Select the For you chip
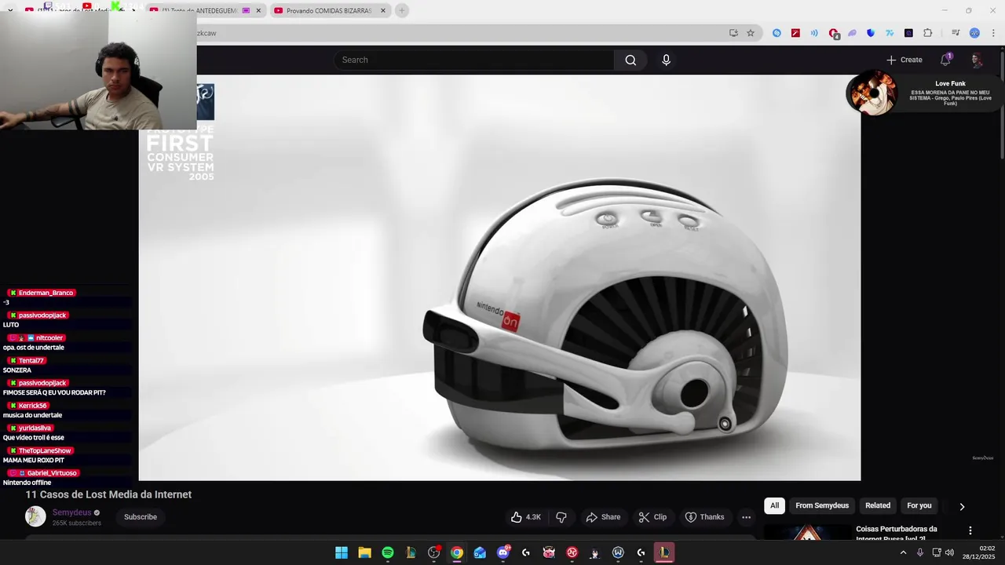1005x565 pixels. [919, 506]
